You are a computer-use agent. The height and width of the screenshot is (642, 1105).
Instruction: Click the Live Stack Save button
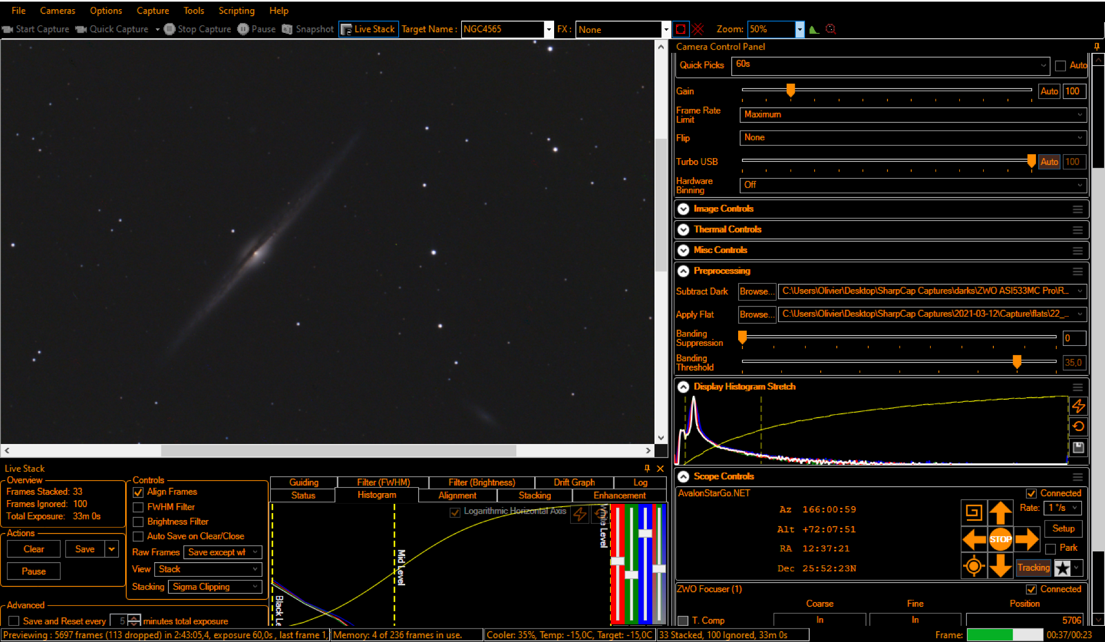(85, 549)
